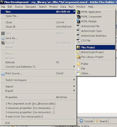
Task: Open recent file 3 resources.properties
Action: click(x=38, y=112)
